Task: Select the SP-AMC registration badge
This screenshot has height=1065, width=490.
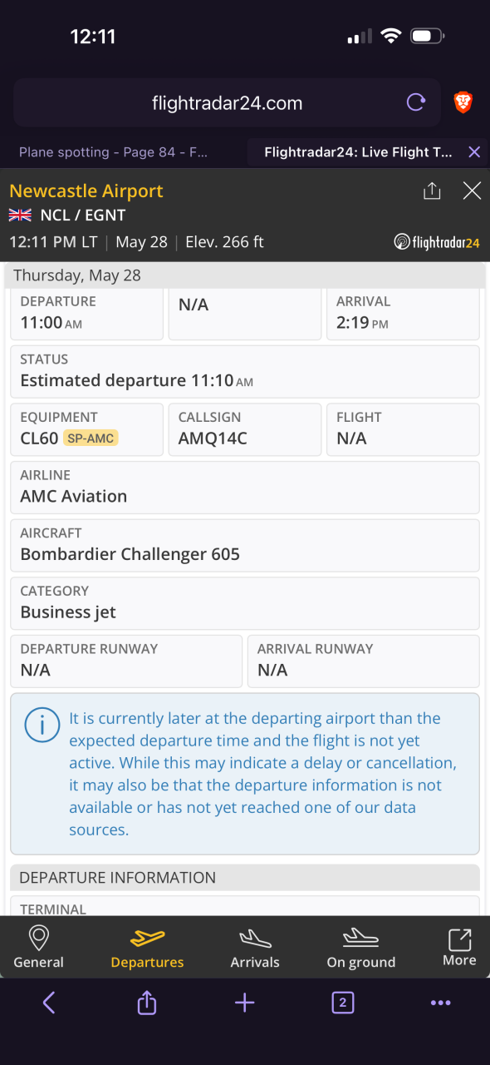Action: click(x=91, y=438)
